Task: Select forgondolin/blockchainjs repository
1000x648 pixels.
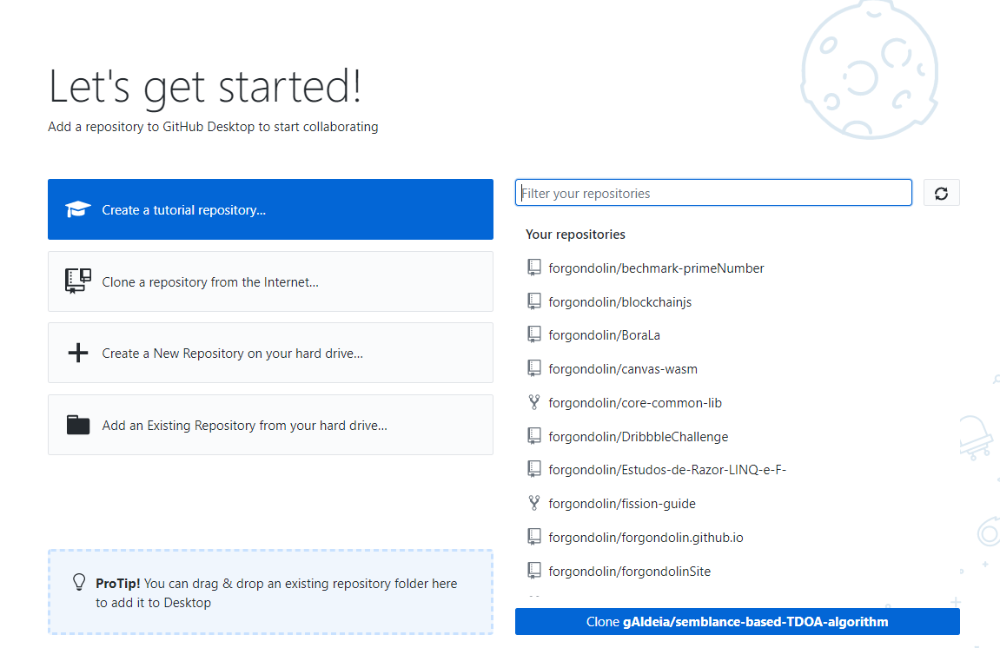Action: coord(738,301)
